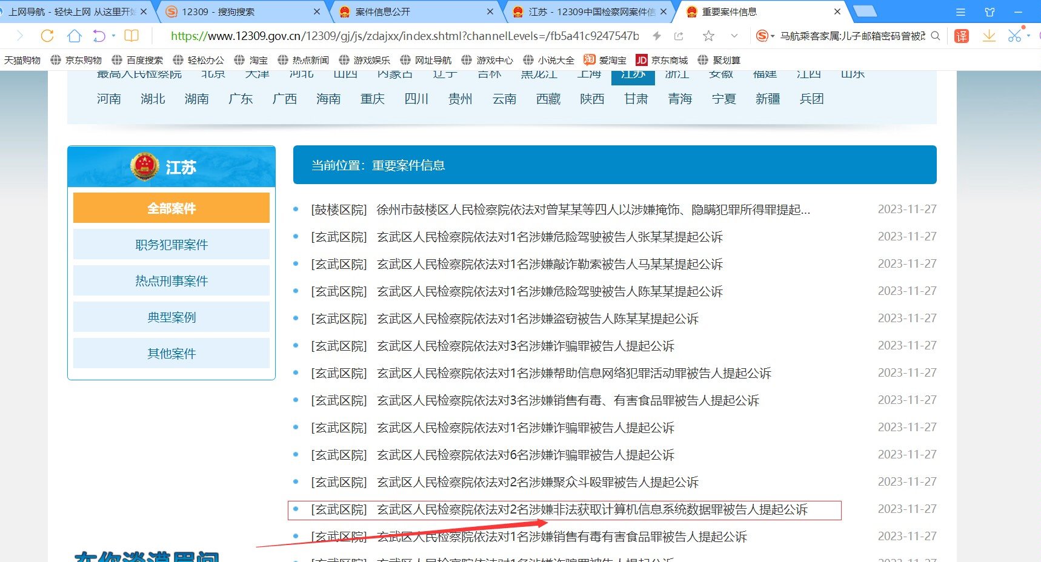Image resolution: width=1041 pixels, height=562 pixels.
Task: Open the downloads arrow icon
Action: [989, 36]
